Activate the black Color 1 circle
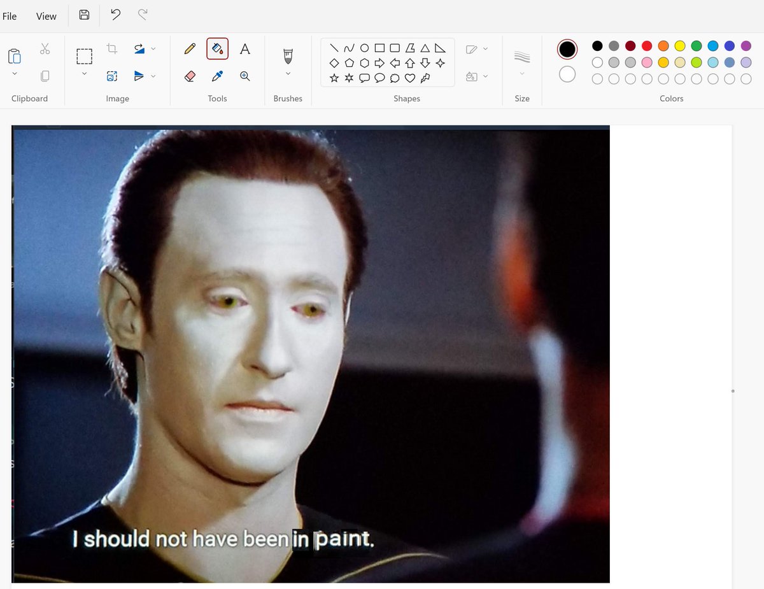 click(x=567, y=49)
